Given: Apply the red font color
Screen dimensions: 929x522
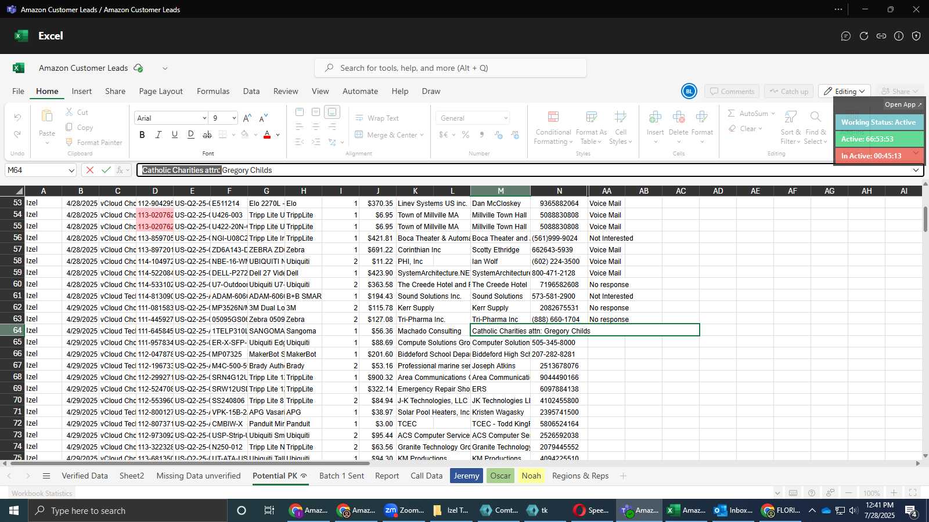Looking at the screenshot, I should tap(267, 135).
